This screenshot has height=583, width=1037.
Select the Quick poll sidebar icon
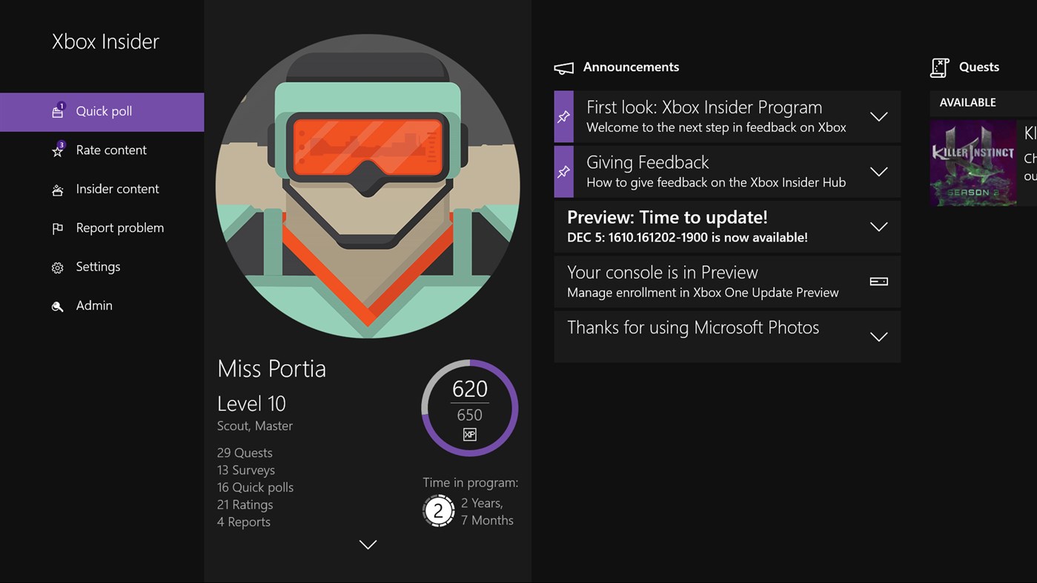(x=59, y=110)
